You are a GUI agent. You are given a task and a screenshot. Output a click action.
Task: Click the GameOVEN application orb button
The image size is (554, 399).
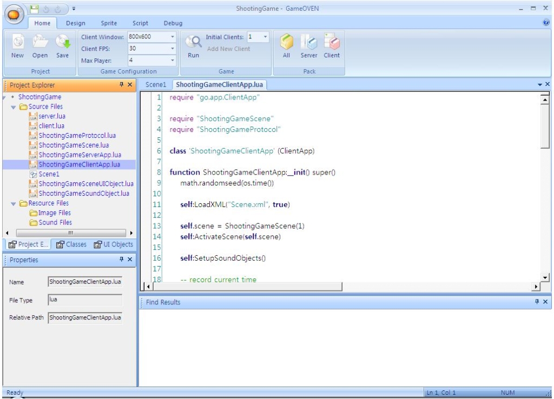pyautogui.click(x=14, y=15)
